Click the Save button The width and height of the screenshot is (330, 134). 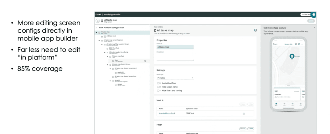[311, 21]
